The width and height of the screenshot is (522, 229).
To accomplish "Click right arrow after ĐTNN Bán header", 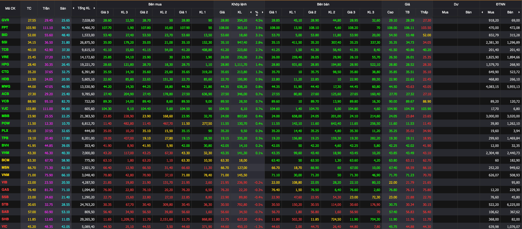I will [x=519, y=12].
